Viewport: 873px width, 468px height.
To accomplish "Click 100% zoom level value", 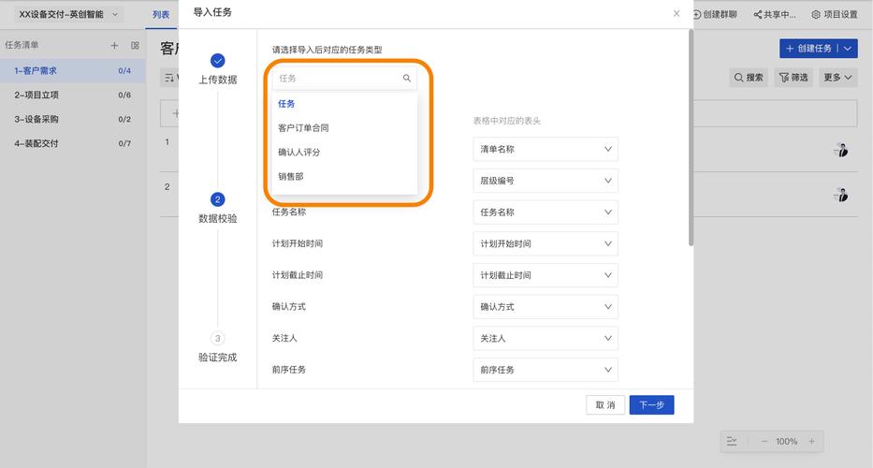I will [x=787, y=441].
